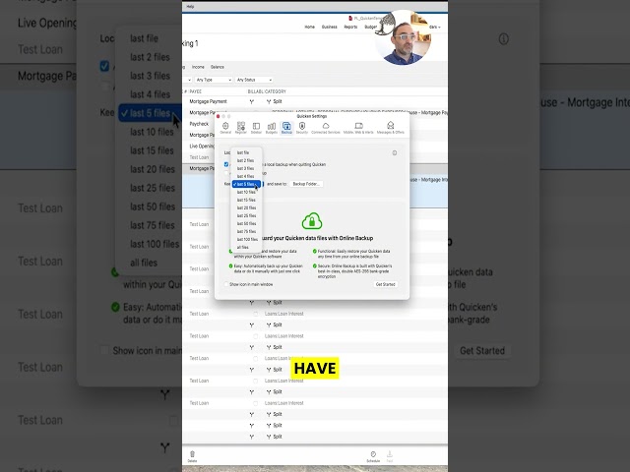Click the split icon in the Mortgage Payment row

[x=269, y=101]
